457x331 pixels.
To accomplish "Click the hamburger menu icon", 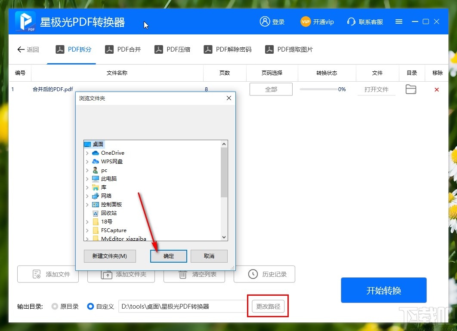I will [398, 21].
